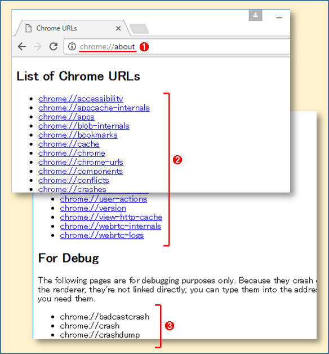Screen dimensions: 329x354
Task: Click chrome://badcastcrash text
Action: point(105,317)
